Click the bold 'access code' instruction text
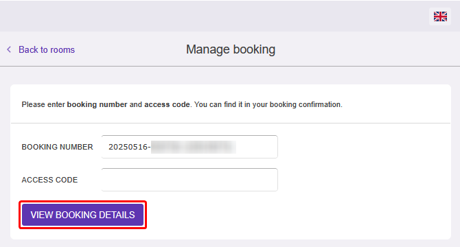This screenshot has height=247, width=460. pyautogui.click(x=167, y=104)
